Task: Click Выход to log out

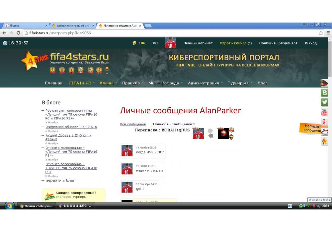Action: [x=311, y=43]
